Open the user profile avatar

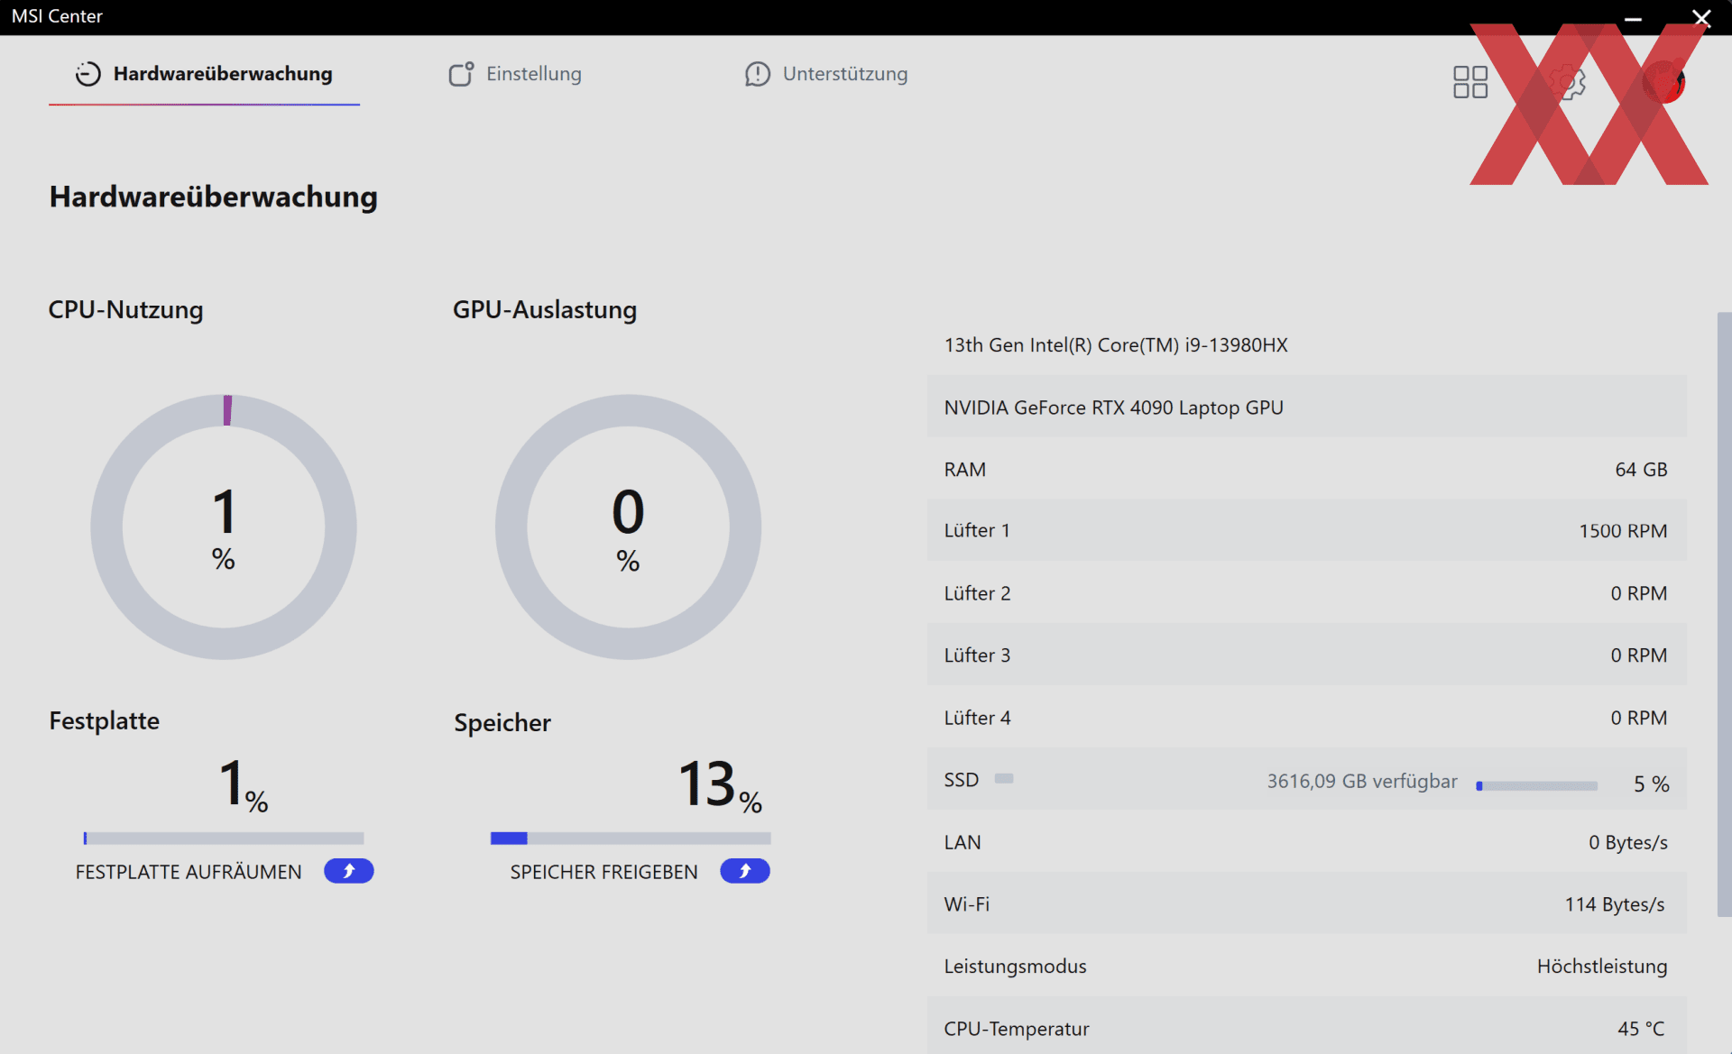(1664, 82)
